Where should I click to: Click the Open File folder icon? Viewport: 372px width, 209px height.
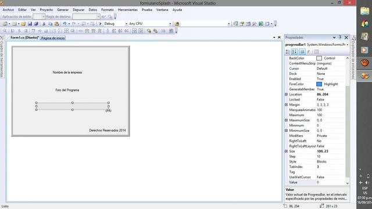(23, 24)
